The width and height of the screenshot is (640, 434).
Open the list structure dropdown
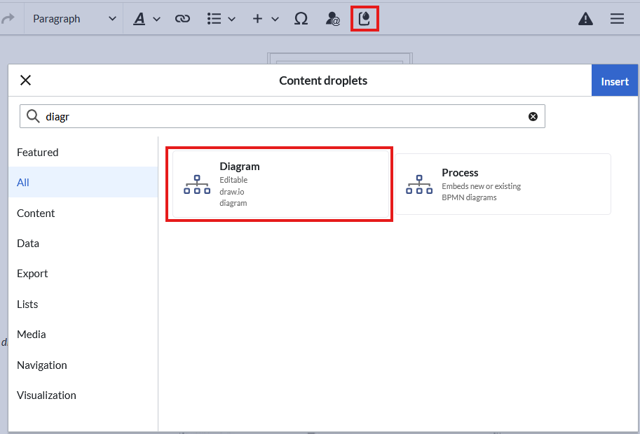(x=221, y=19)
